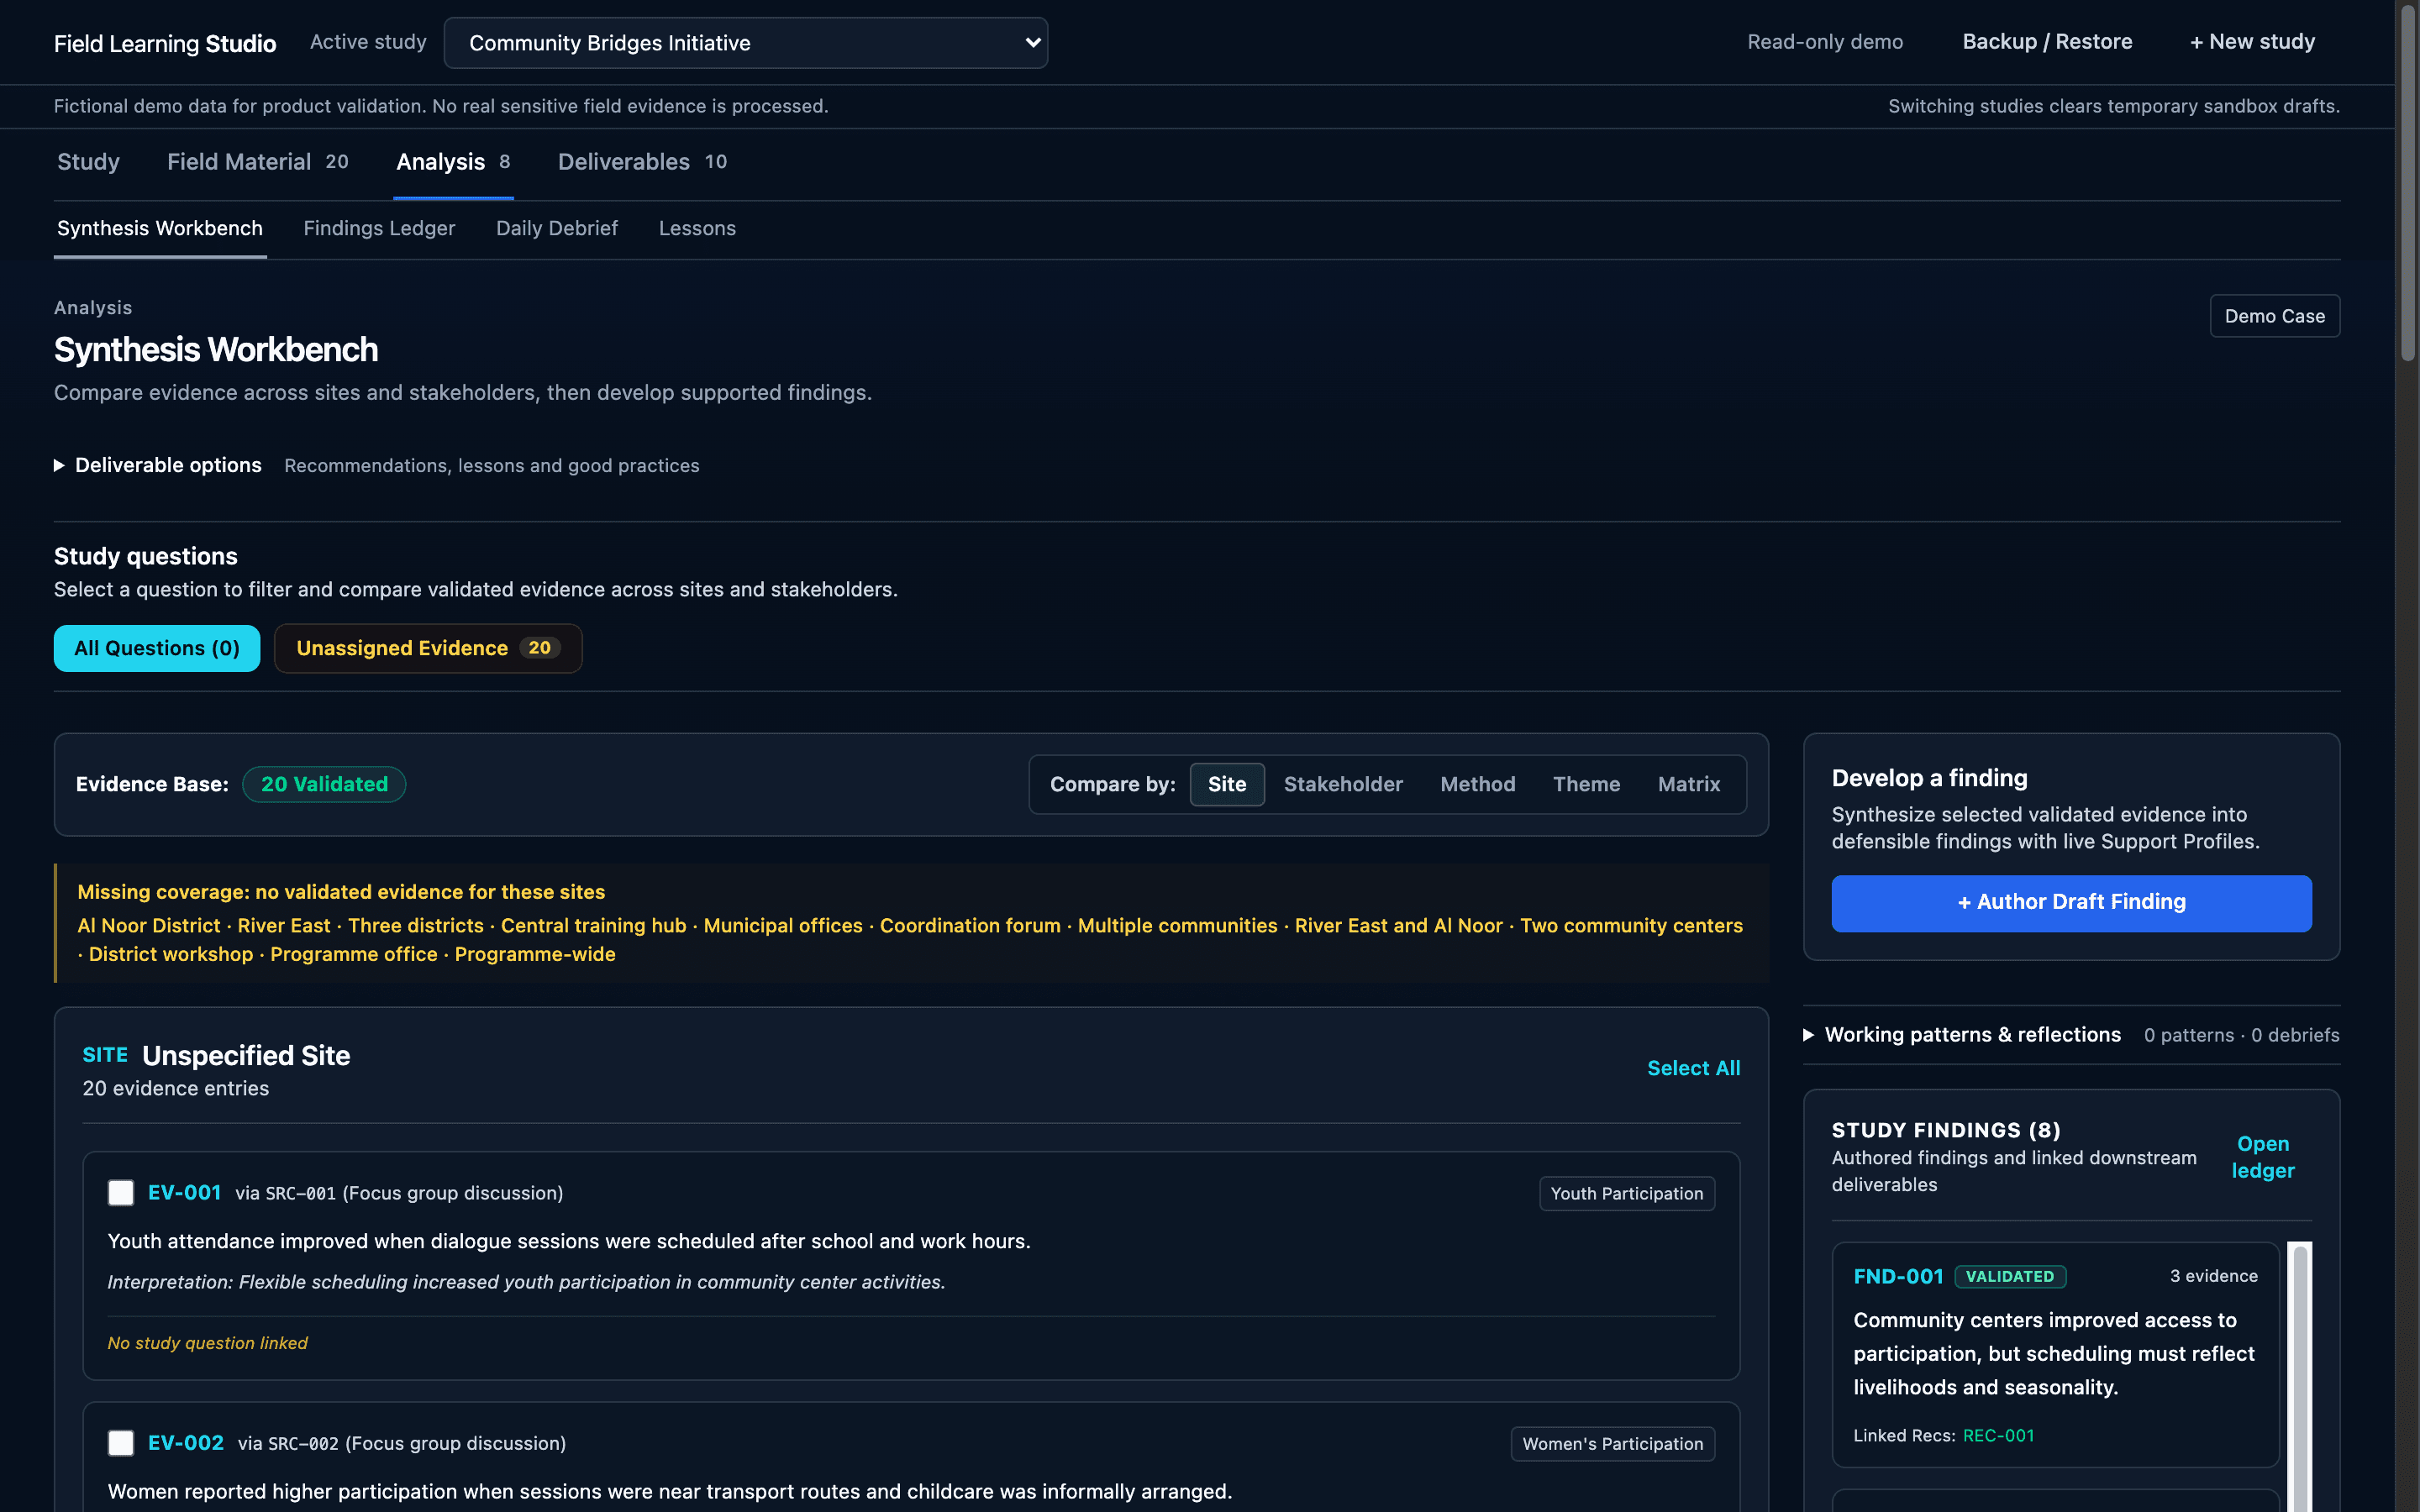Switch to Daily Debrief sub-tab
This screenshot has width=2420, height=1512.
(x=557, y=228)
